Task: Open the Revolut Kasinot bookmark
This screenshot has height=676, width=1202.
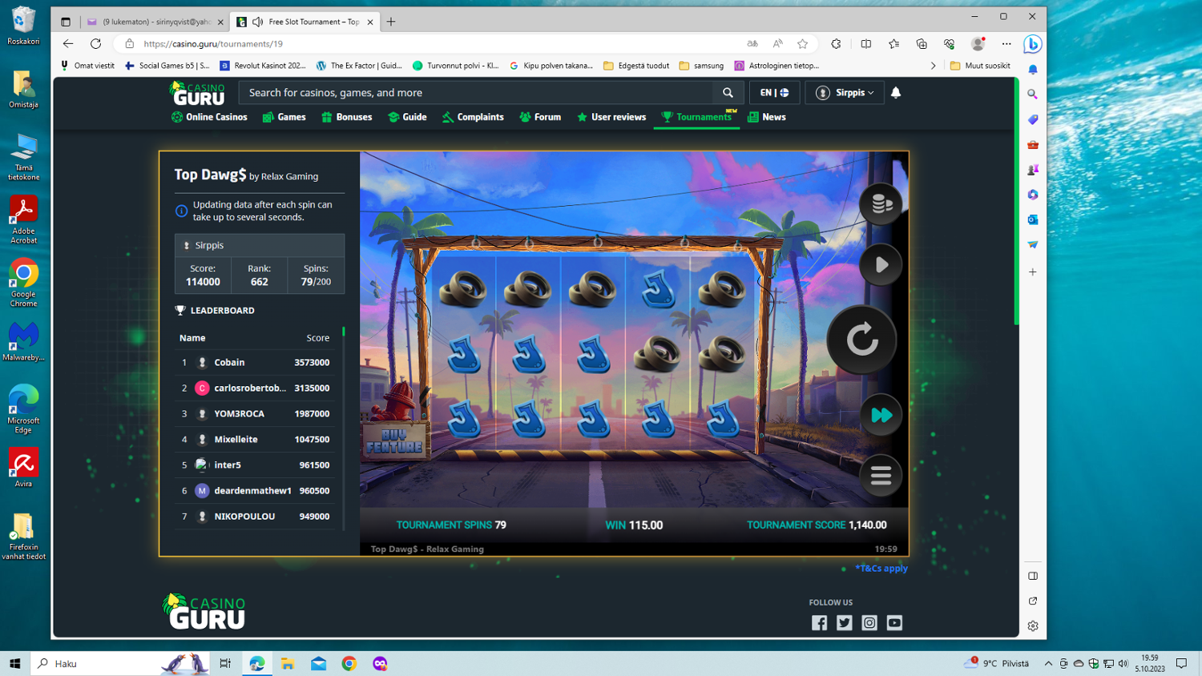Action: point(263,66)
